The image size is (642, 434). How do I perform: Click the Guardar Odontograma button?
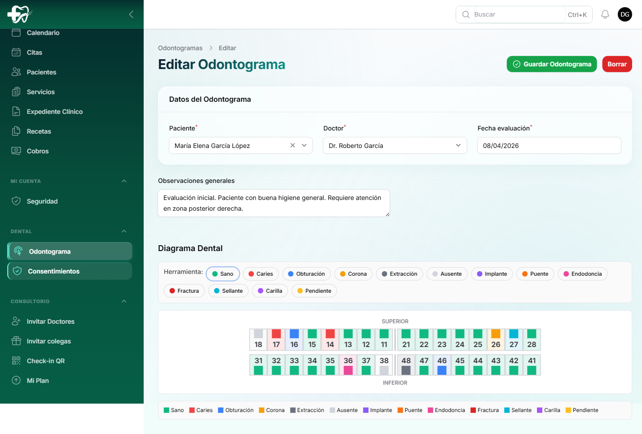pos(552,64)
